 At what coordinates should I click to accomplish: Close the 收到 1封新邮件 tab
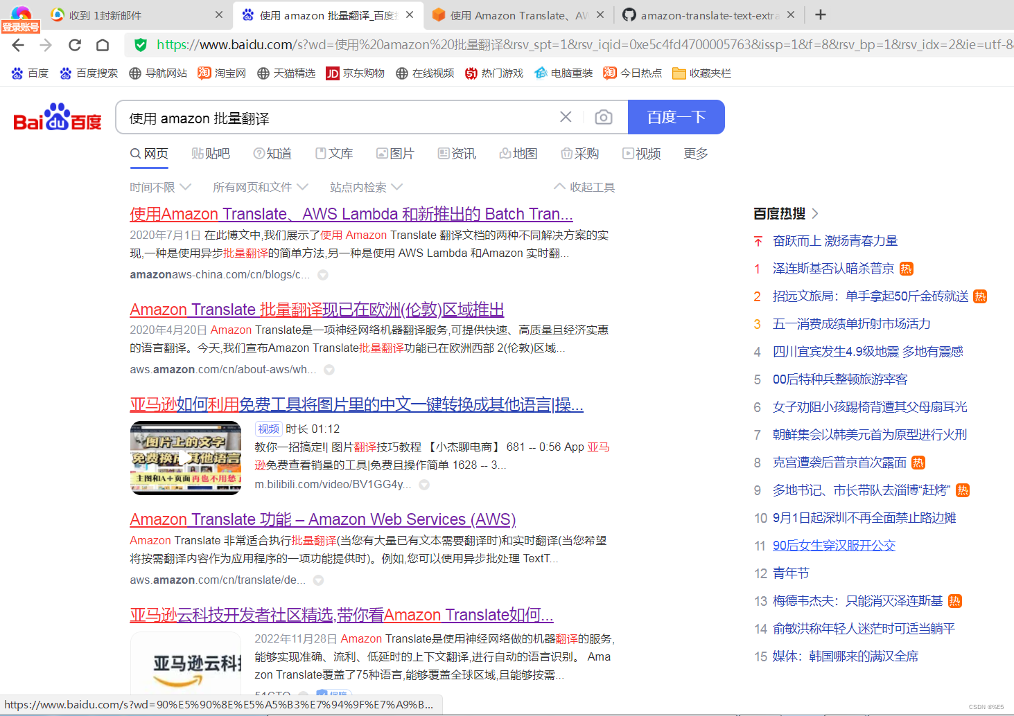click(219, 15)
